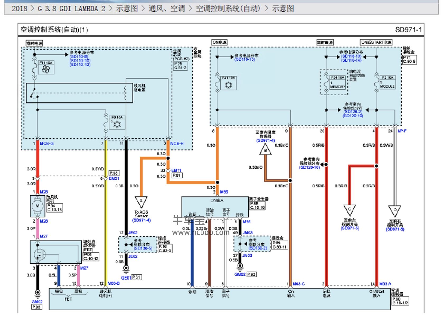Viewport: 443px width, 315px height.
Task: Click the MCB-H connector label
Action: (x=177, y=144)
